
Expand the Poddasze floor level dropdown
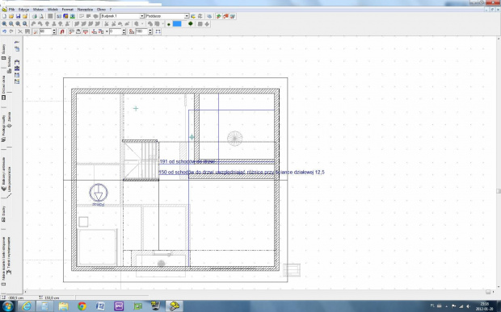click(x=187, y=16)
